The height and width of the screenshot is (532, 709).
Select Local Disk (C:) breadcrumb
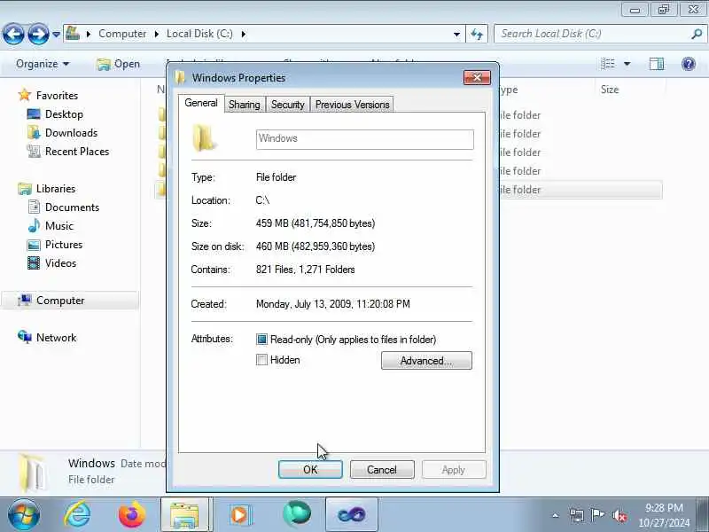(x=199, y=34)
